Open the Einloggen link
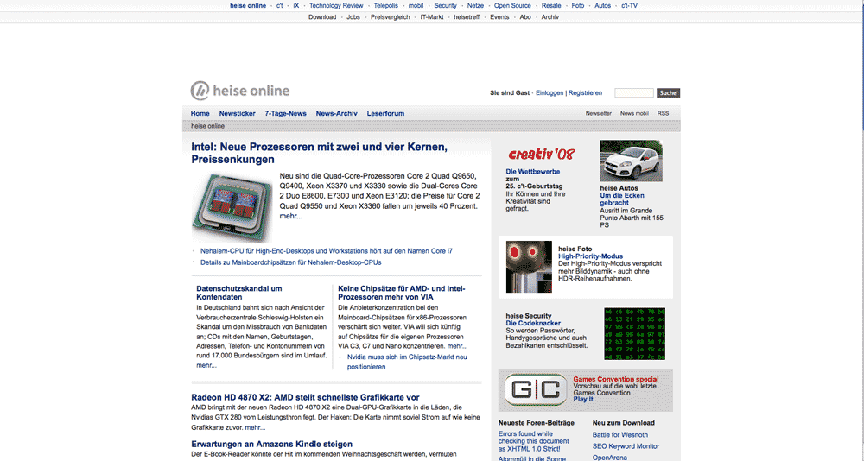The height and width of the screenshot is (461, 864). coord(550,93)
